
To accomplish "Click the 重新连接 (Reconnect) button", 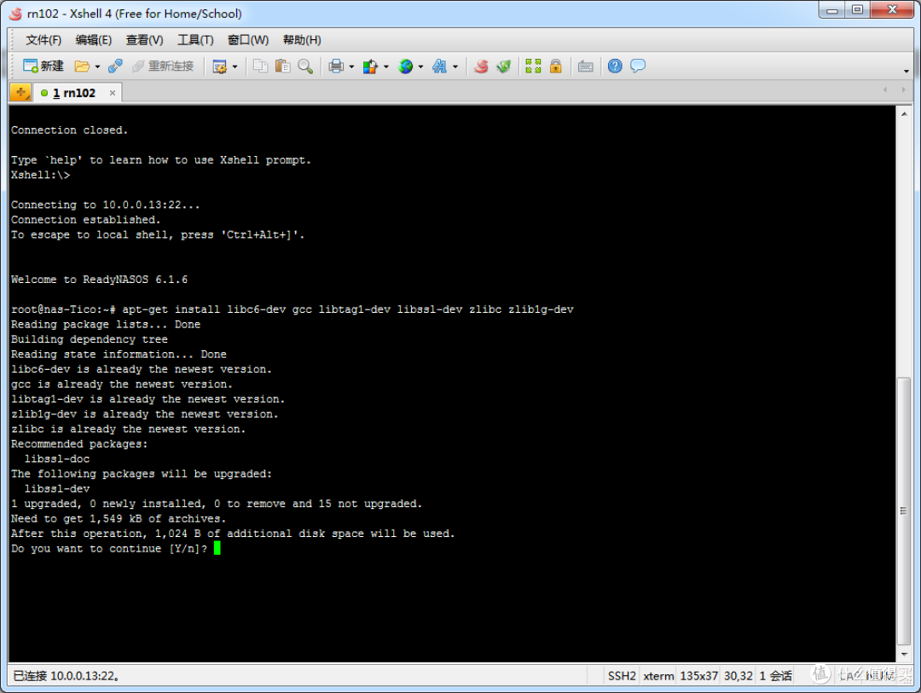I will tap(163, 66).
